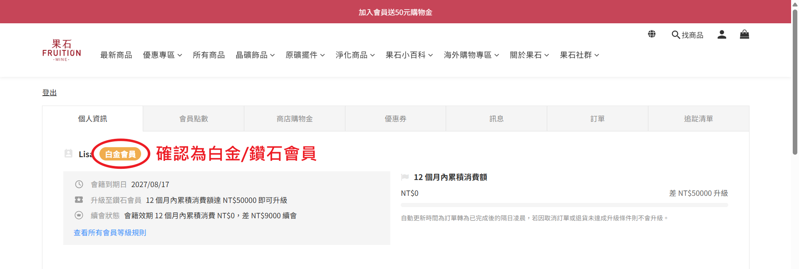The height and width of the screenshot is (269, 799).
Task: Click 12 個月內累積消費額 heading
Action: tap(450, 177)
